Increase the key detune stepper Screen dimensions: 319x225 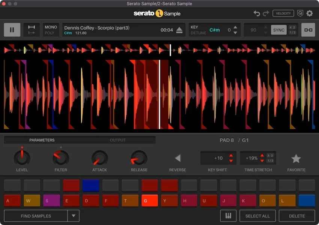[236, 27]
